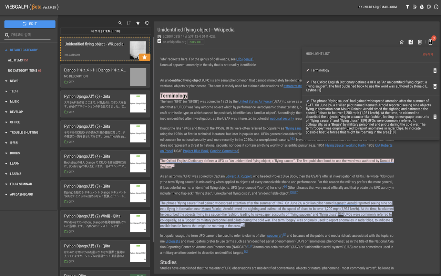Screen dimensions: 441x276
Task: Click the calendar icon beside article date
Action: point(159,36)
